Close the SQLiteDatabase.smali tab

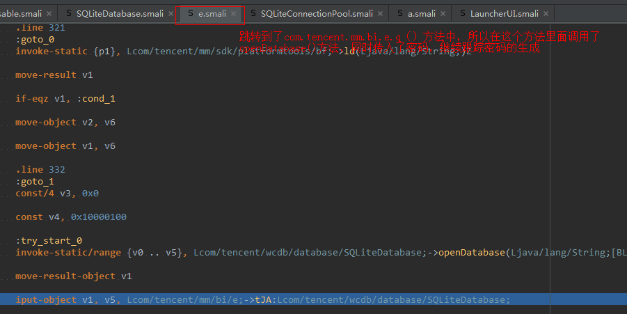point(170,14)
